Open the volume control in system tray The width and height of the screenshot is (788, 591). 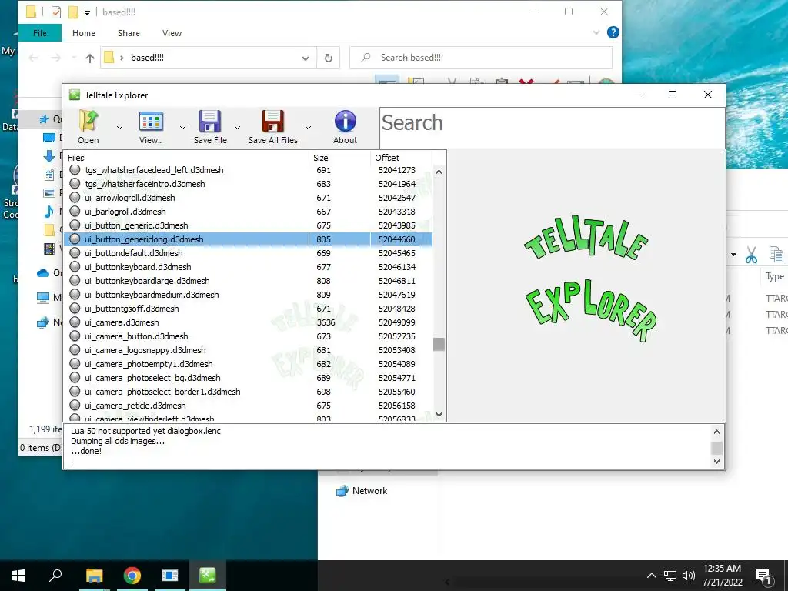pyautogui.click(x=689, y=576)
